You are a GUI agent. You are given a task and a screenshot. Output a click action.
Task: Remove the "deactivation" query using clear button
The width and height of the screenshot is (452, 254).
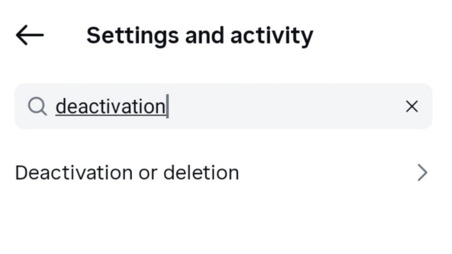tap(411, 106)
